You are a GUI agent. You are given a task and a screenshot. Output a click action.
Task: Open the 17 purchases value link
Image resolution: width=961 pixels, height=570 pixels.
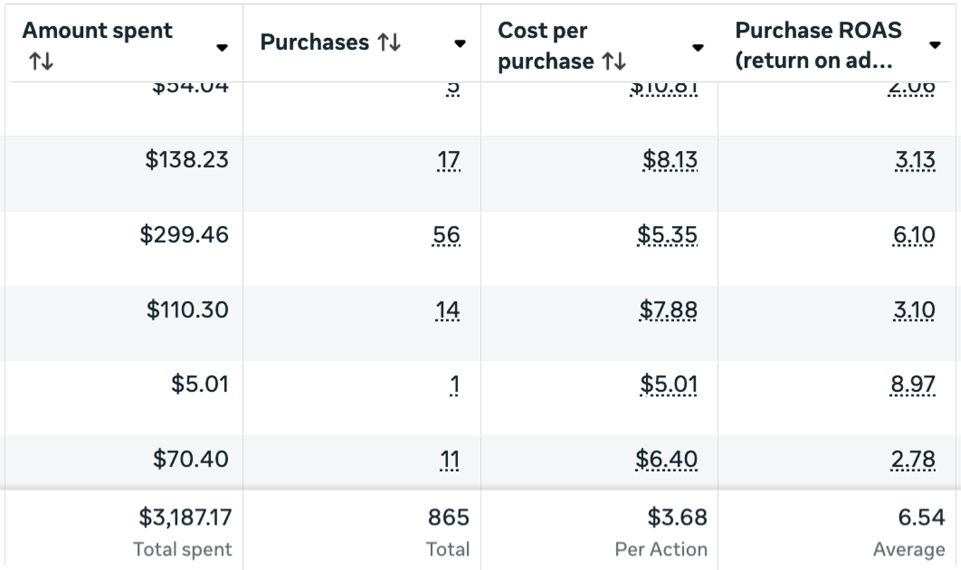pyautogui.click(x=448, y=160)
